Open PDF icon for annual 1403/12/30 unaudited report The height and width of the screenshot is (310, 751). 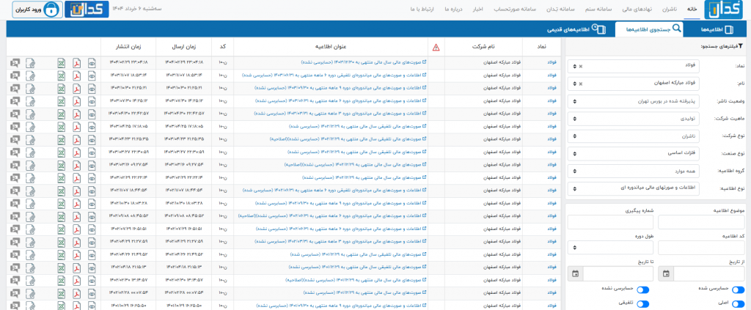76,63
